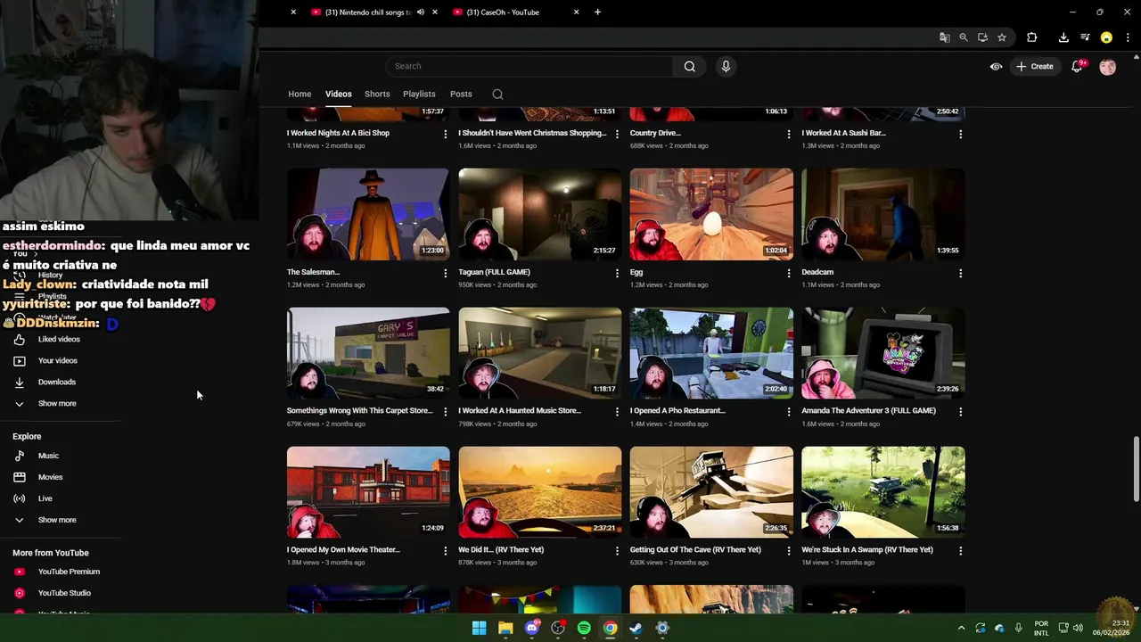Switch to the Posts tab
The width and height of the screenshot is (1141, 642).
461,95
